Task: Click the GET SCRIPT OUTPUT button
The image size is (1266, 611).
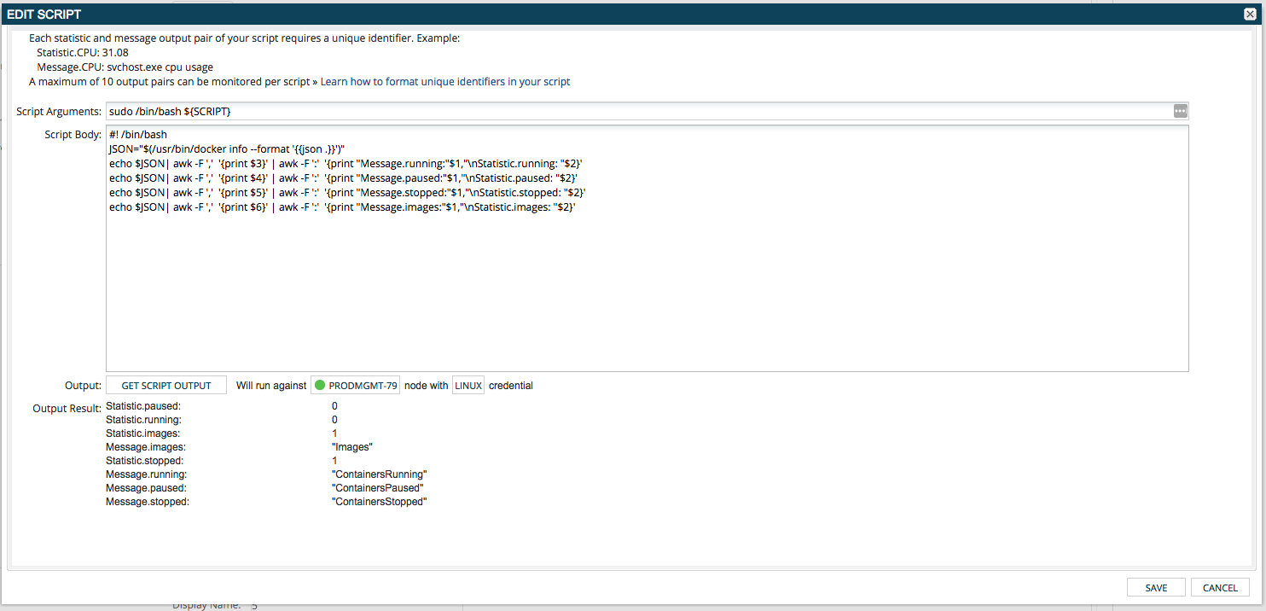Action: click(166, 386)
